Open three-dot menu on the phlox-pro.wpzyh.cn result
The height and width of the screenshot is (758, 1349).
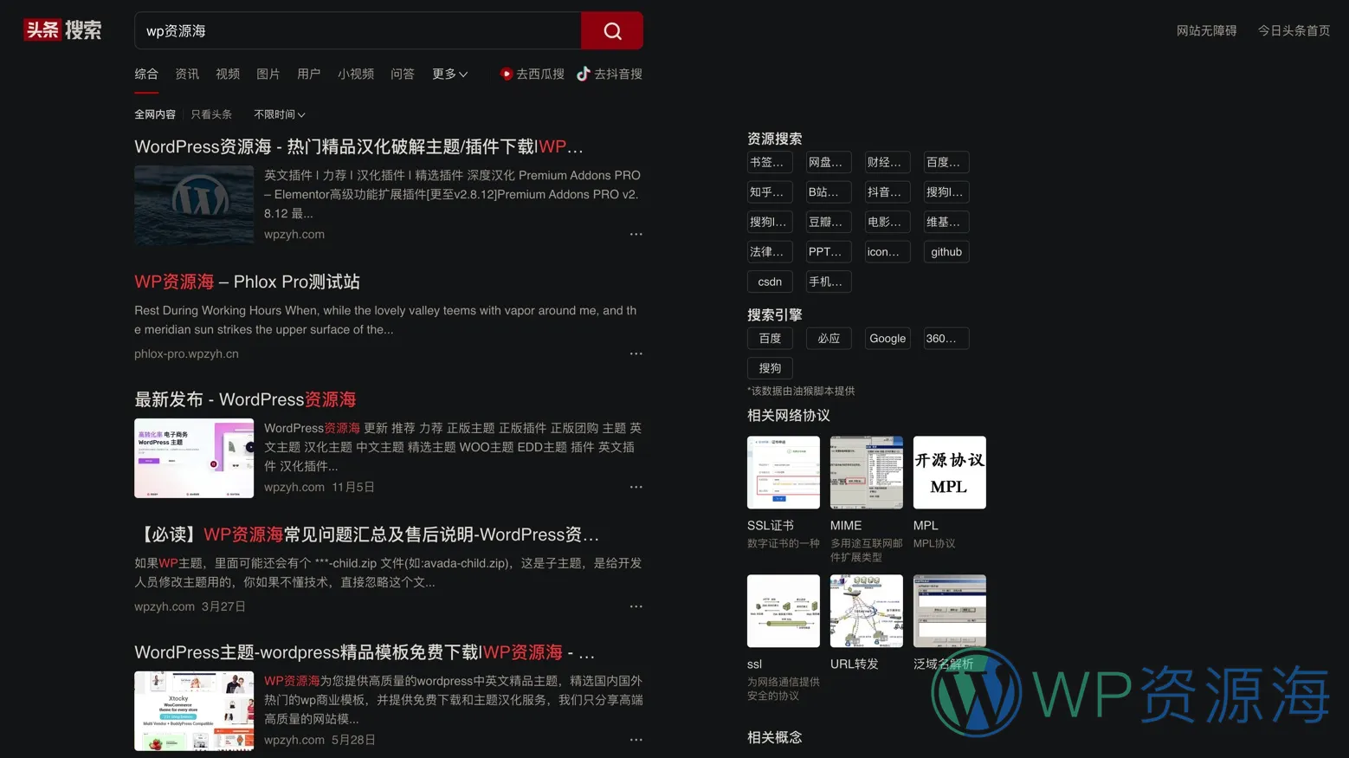pyautogui.click(x=636, y=354)
